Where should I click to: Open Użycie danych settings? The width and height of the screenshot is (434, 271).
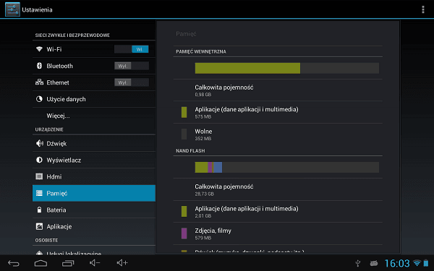pos(94,99)
